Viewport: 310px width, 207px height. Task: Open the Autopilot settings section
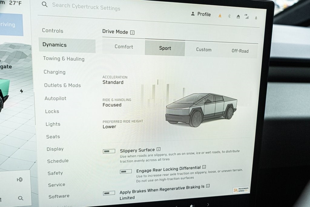click(55, 98)
